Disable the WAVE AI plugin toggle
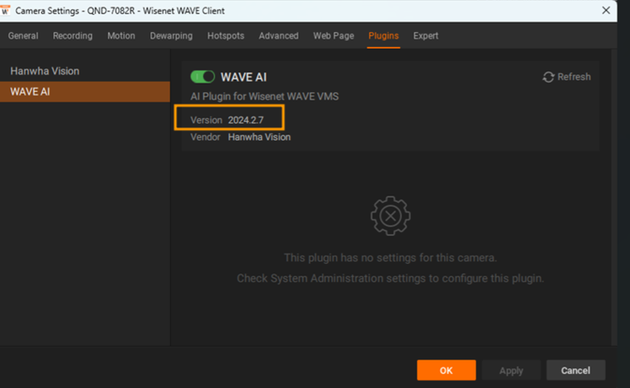 (x=202, y=77)
